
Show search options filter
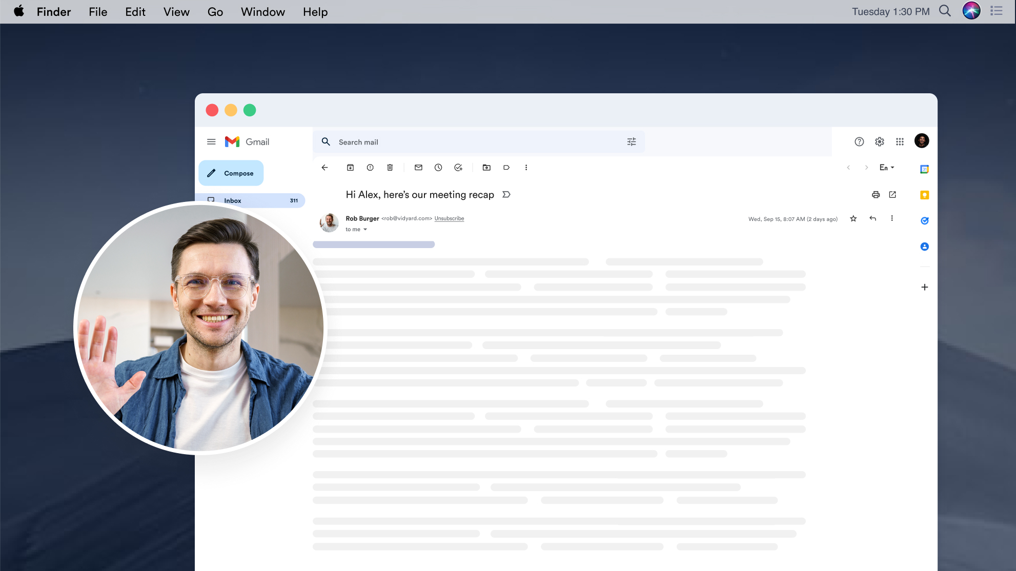pos(632,142)
